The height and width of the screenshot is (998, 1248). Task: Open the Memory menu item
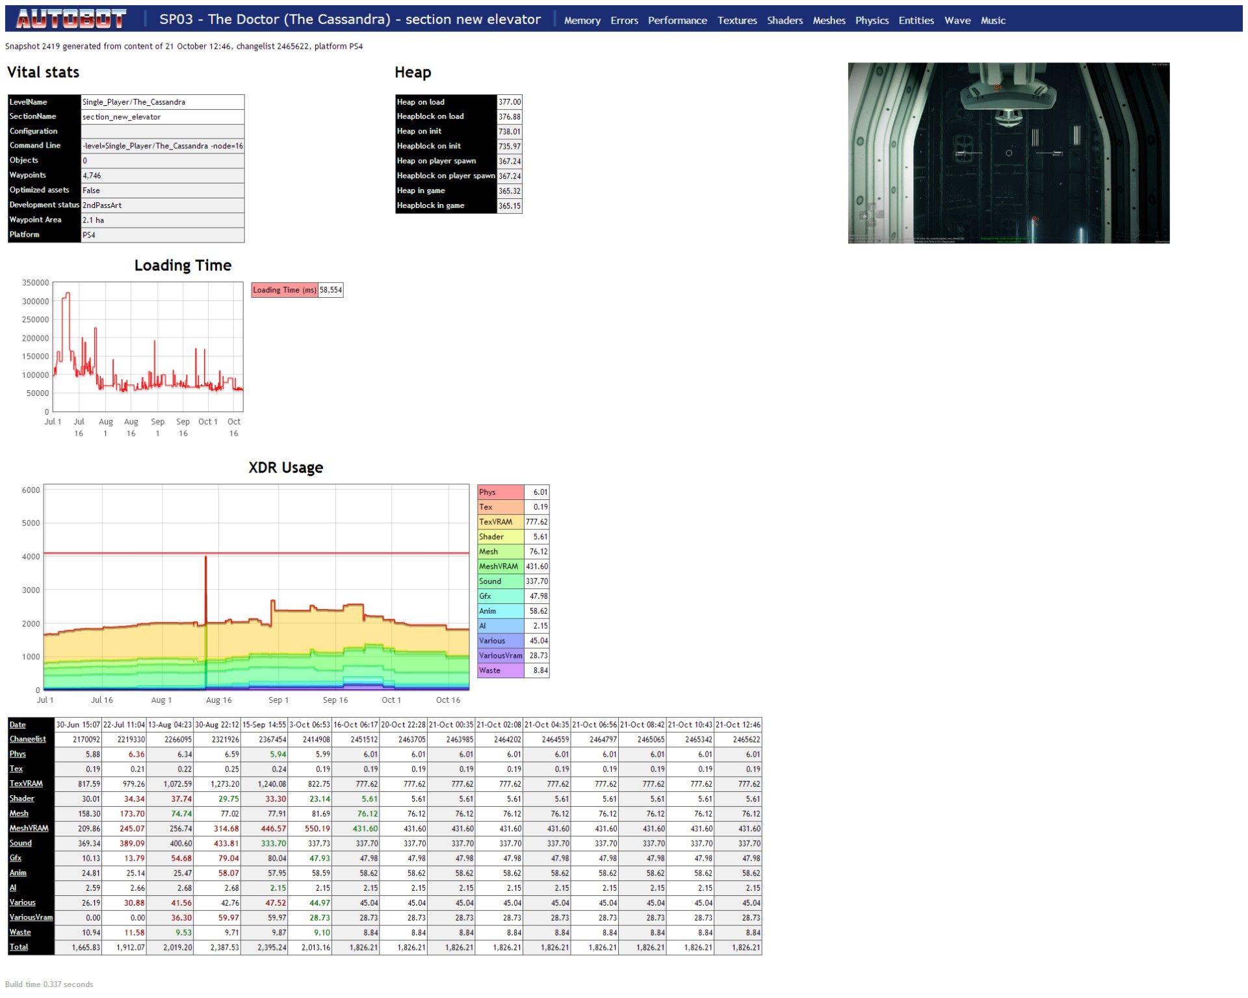point(582,20)
